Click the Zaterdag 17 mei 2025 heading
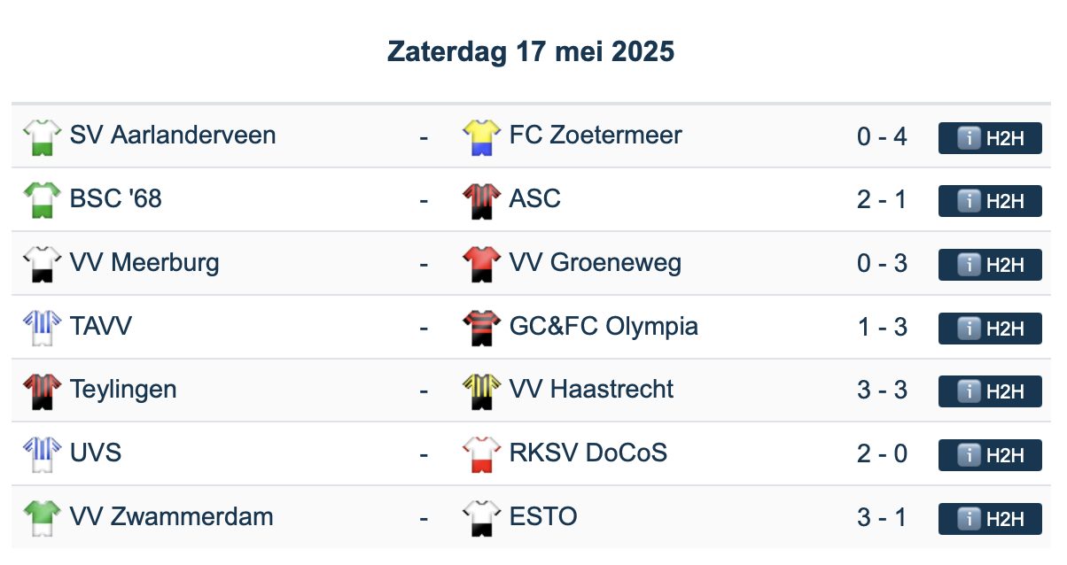This screenshot has width=1067, height=565. [x=531, y=52]
